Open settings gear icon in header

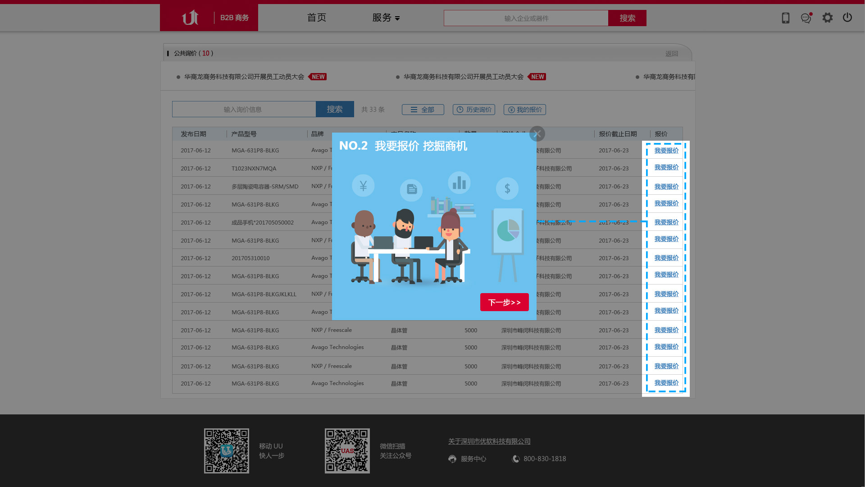pos(827,18)
